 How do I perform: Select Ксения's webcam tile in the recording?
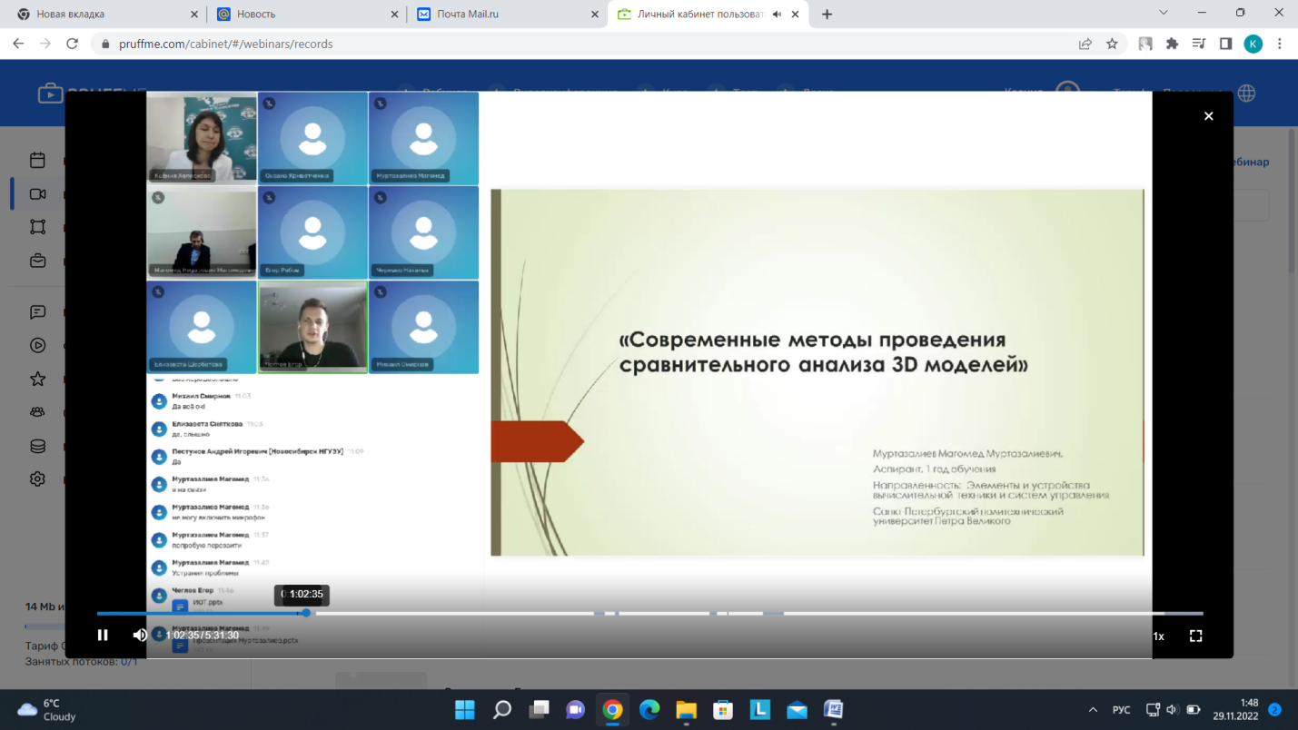[202, 138]
